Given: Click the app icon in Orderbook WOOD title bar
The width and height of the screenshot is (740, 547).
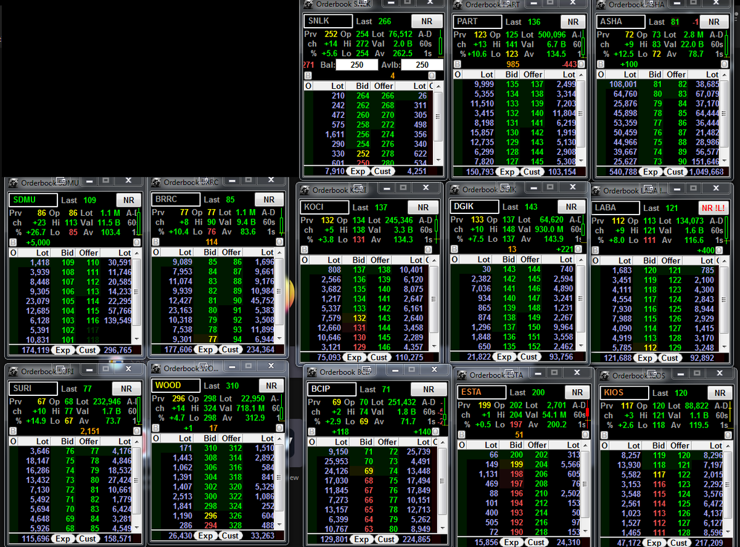Looking at the screenshot, I should coord(156,368).
